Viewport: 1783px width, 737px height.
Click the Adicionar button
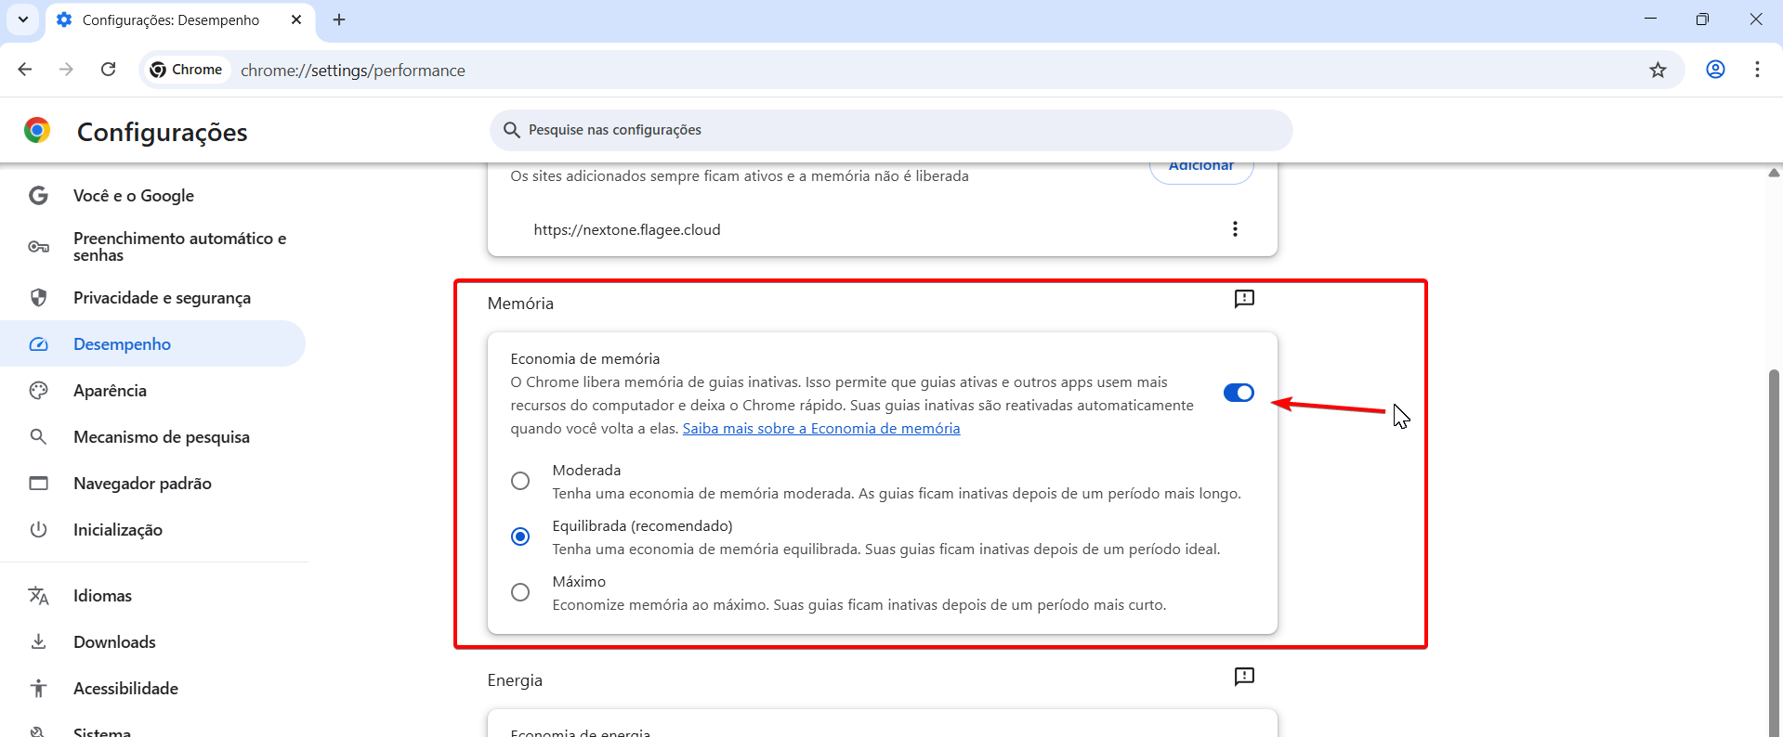coord(1201,168)
